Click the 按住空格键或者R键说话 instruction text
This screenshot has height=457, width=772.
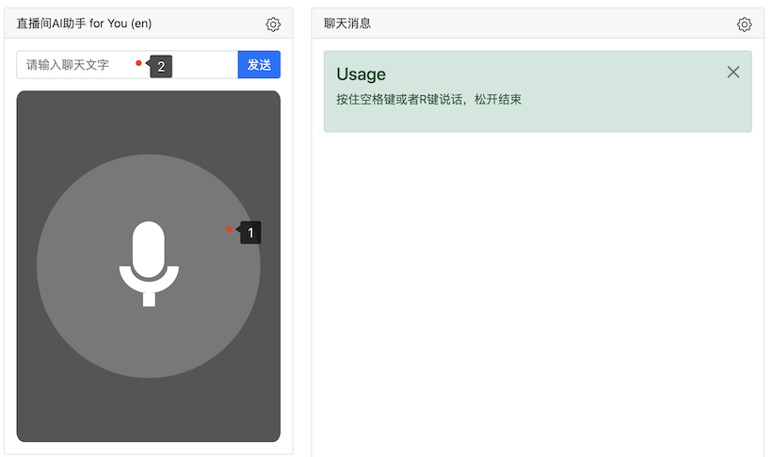pyautogui.click(x=428, y=99)
